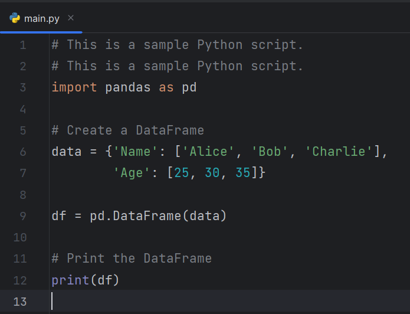Click the print function on line 12
Viewport: 410px width, 314px height.
click(x=70, y=280)
